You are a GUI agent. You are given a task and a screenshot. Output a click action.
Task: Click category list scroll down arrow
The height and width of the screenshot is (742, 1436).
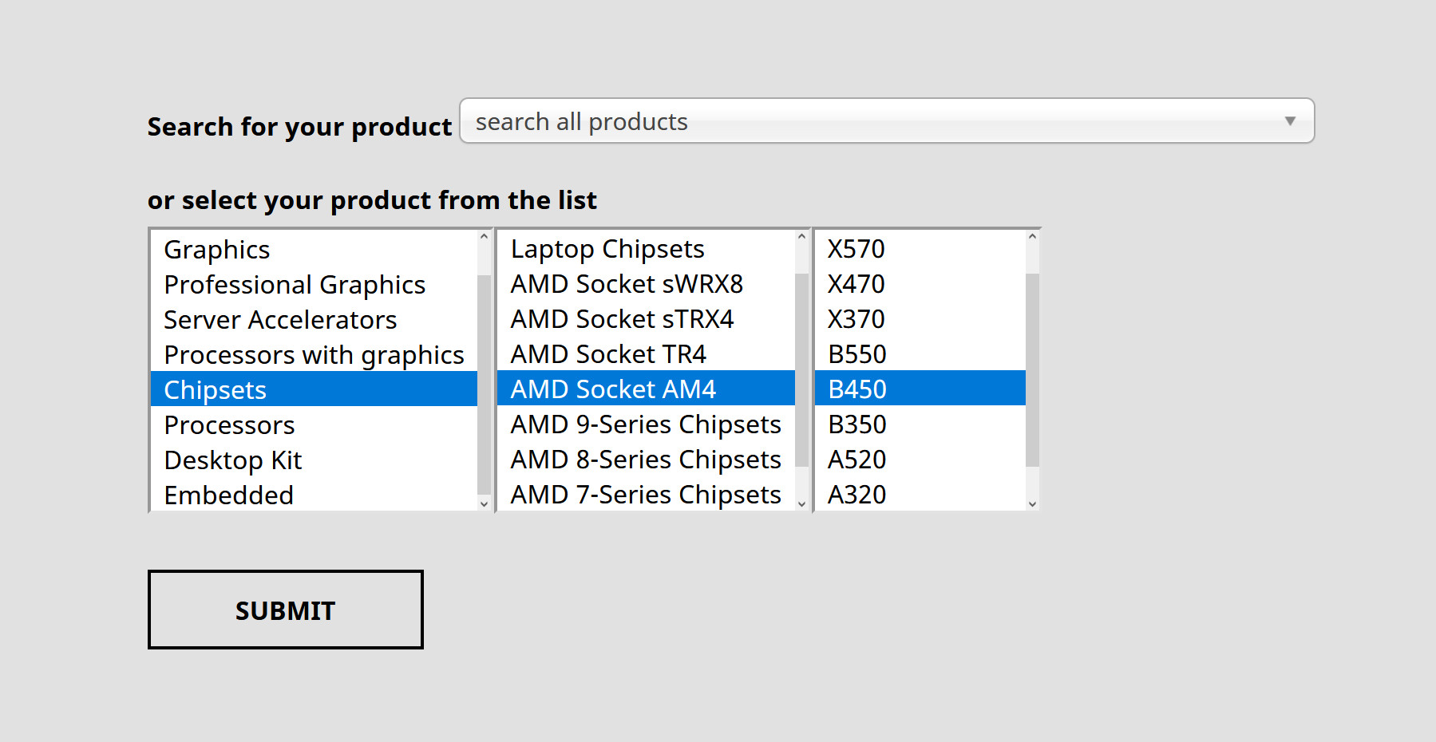click(x=484, y=503)
